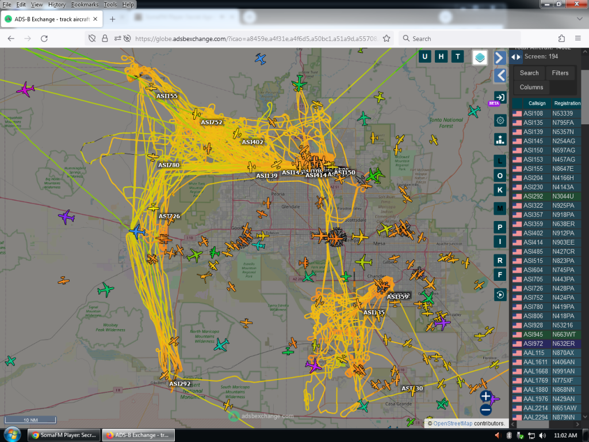The width and height of the screenshot is (589, 442).
Task: Click the address bar URL
Action: pos(256,39)
